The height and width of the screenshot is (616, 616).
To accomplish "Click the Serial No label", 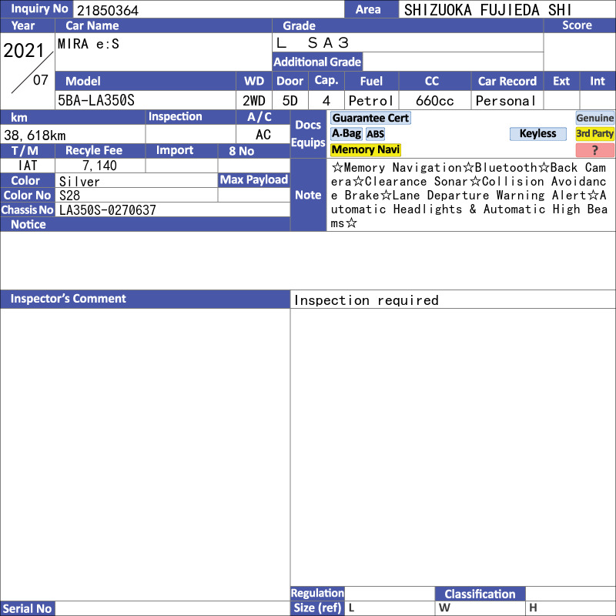I will click(x=27, y=608).
